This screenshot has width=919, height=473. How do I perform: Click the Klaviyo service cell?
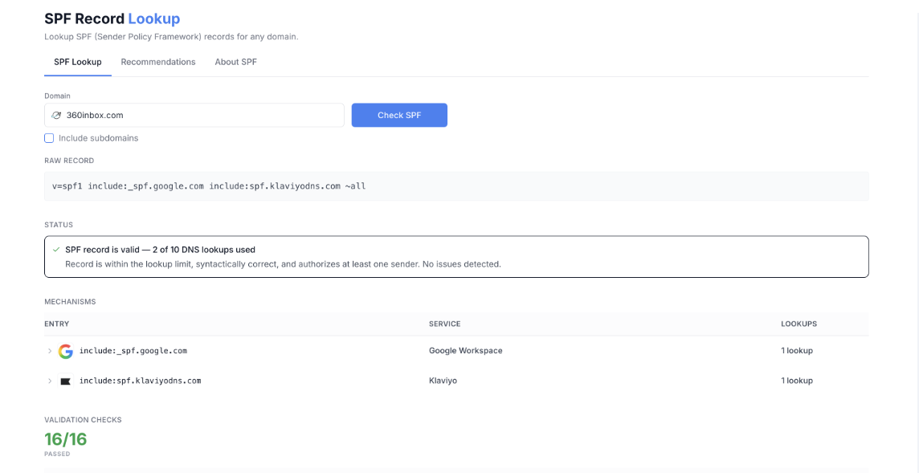point(443,381)
